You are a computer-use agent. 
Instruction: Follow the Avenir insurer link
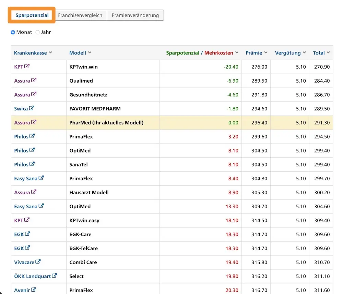(x=22, y=290)
